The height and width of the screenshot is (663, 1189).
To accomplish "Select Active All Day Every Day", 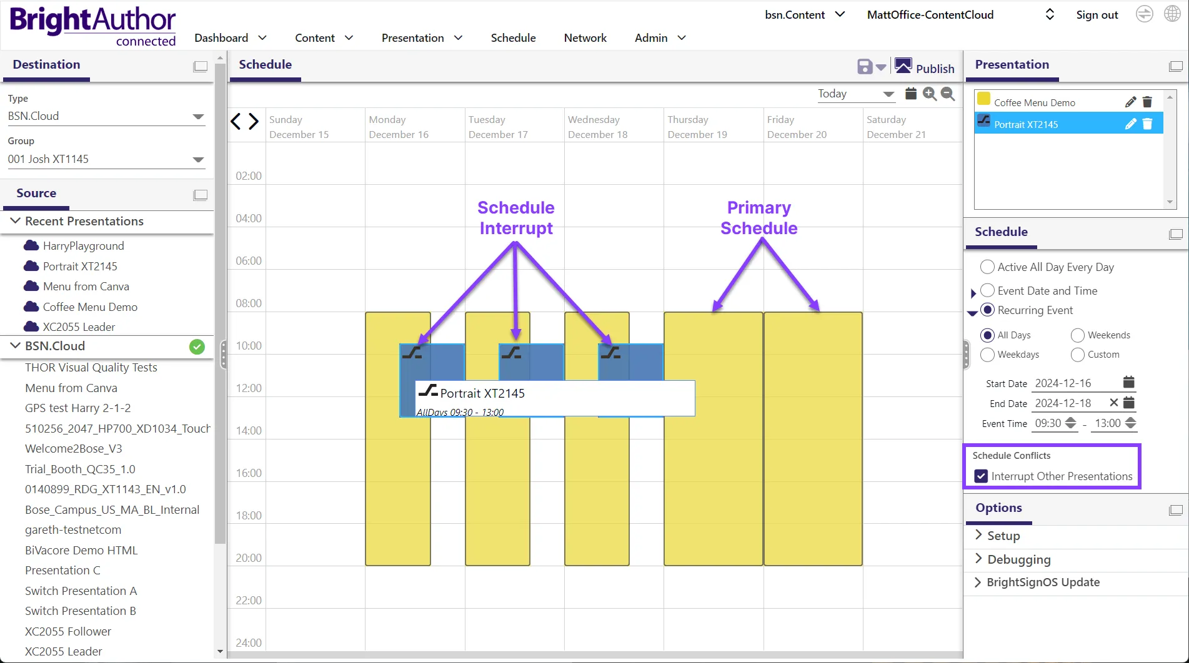I will point(987,267).
